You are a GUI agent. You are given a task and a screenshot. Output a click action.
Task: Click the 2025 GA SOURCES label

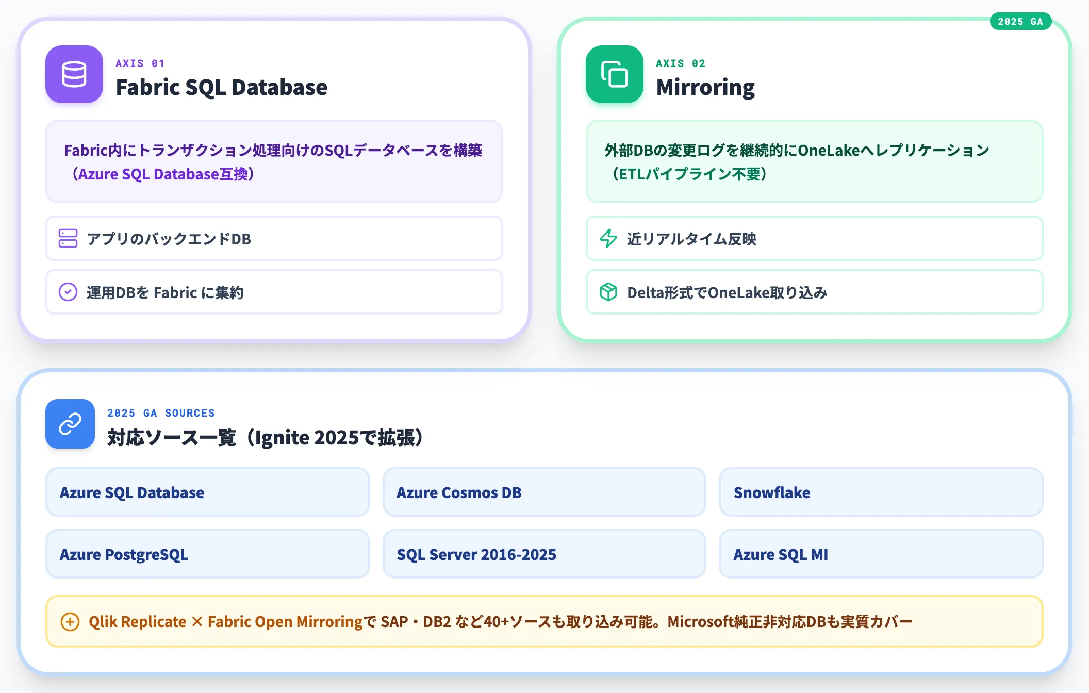161,412
